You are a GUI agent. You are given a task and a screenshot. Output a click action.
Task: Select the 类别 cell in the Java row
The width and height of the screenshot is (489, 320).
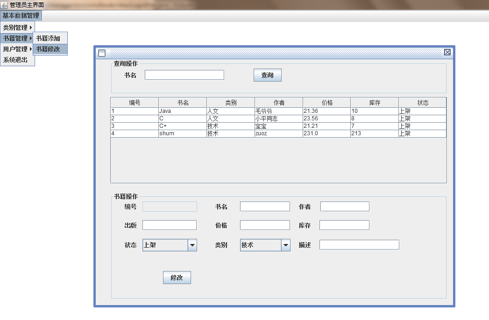point(231,111)
